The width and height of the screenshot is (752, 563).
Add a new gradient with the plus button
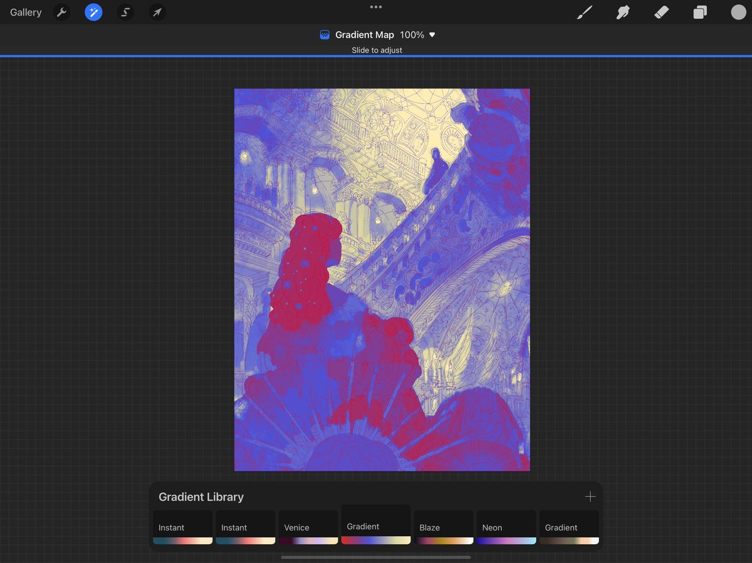click(590, 496)
